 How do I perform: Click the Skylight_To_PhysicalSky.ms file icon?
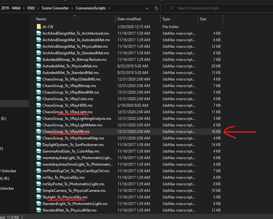39,197
